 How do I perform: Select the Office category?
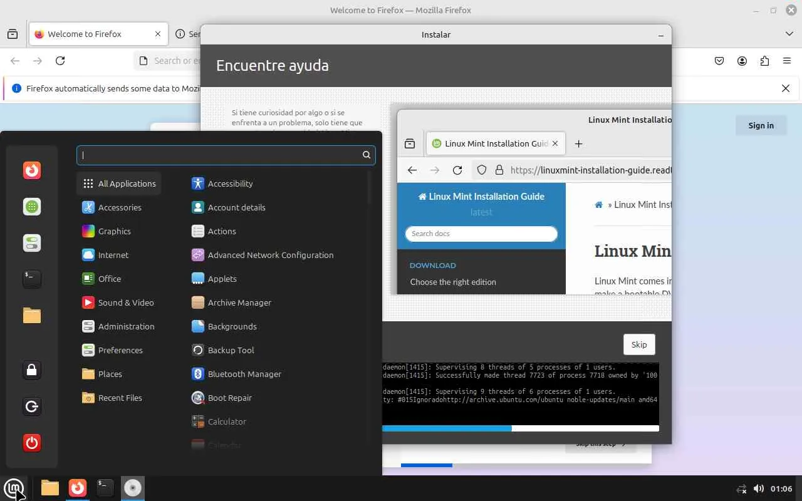(x=119, y=279)
